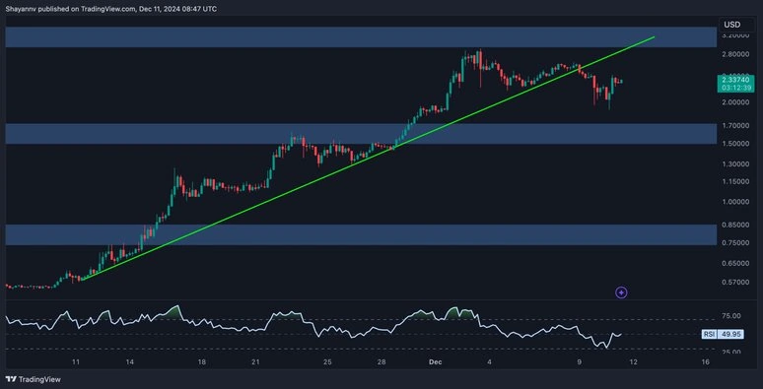The image size is (763, 389).
Task: Click the 14 date on time axis
Action: coord(129,362)
